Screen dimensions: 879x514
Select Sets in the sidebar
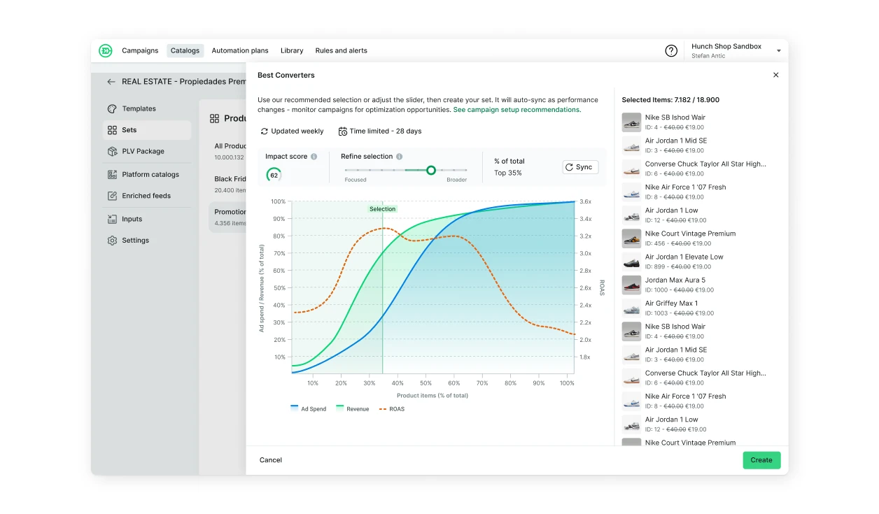tap(147, 130)
